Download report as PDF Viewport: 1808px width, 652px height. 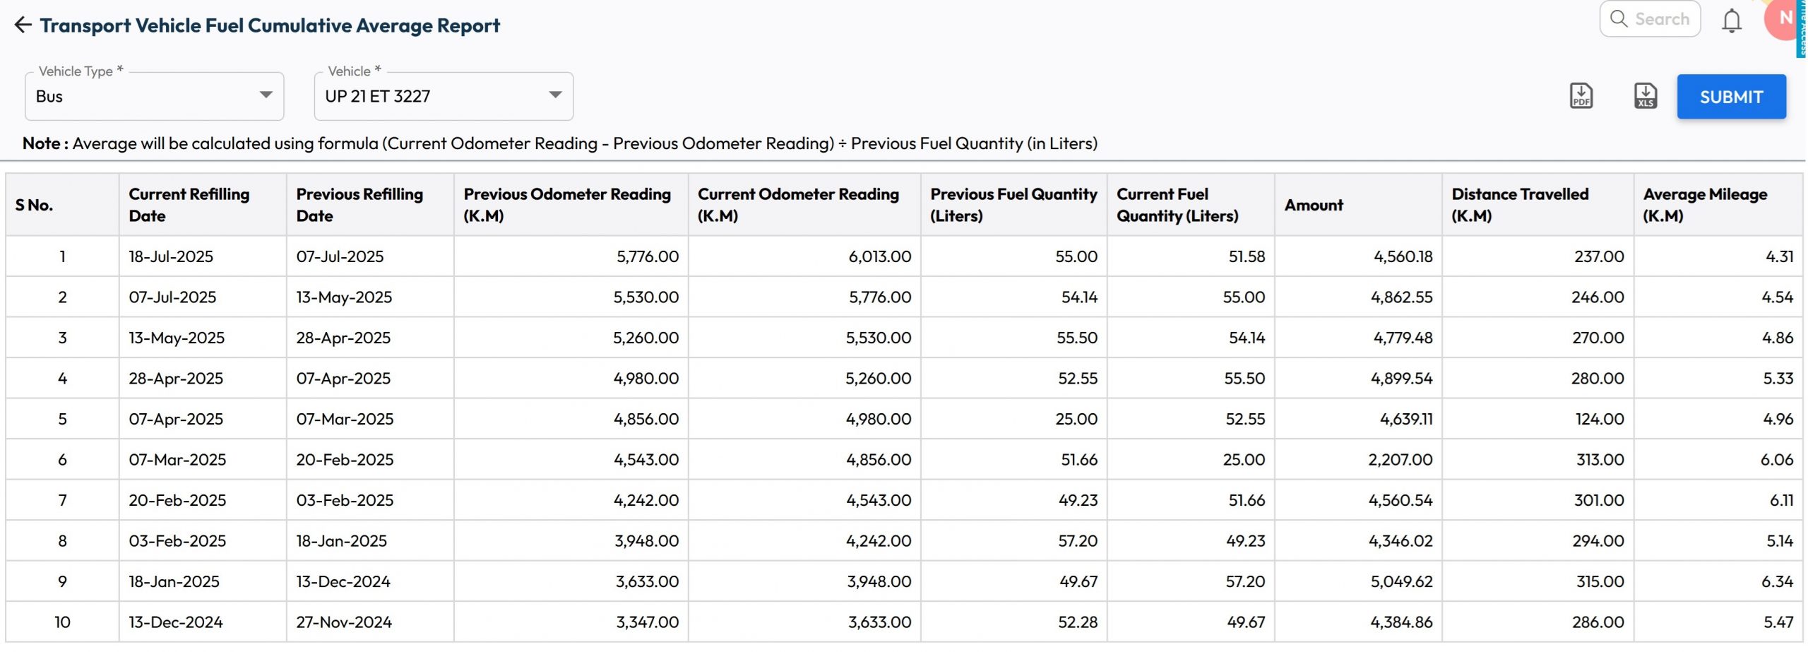[x=1581, y=96]
